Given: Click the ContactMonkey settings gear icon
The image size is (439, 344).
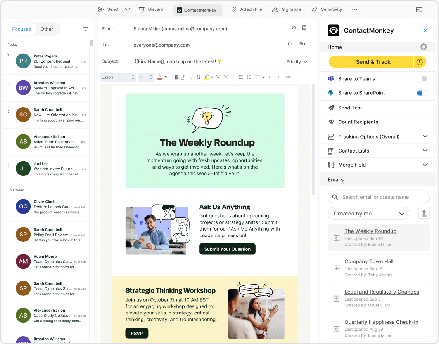Looking at the screenshot, I should point(423,47).
